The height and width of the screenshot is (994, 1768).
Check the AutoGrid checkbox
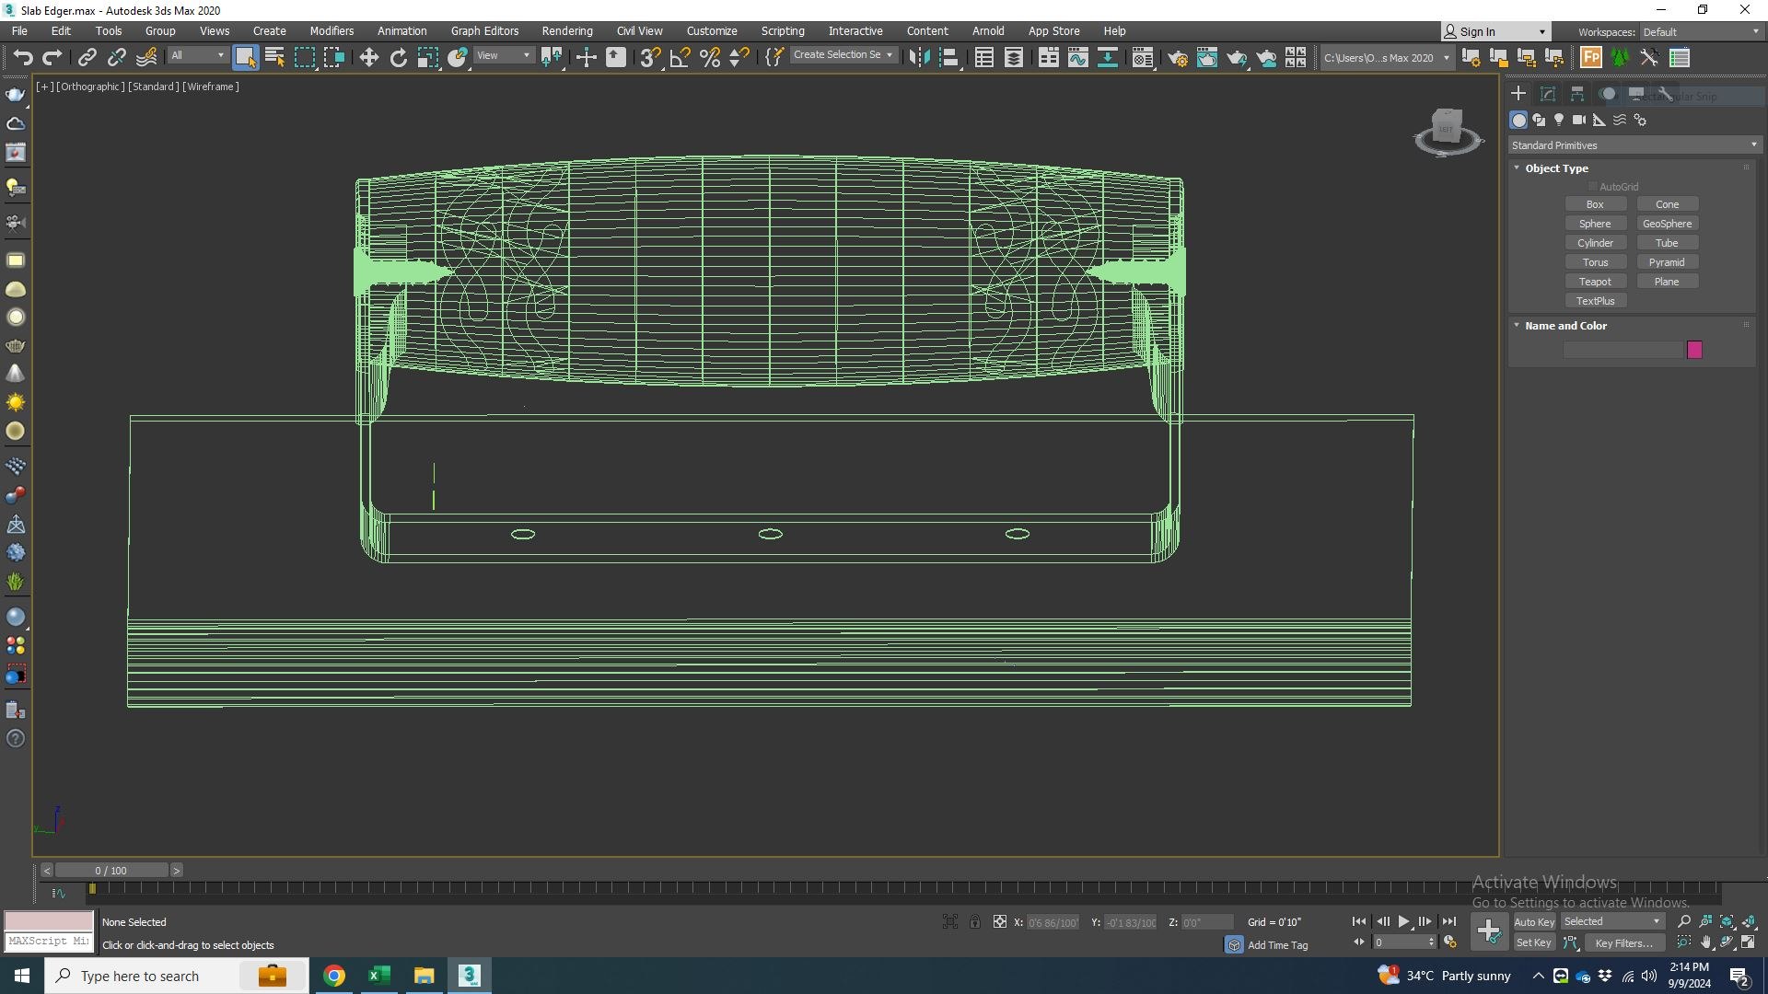coord(1593,187)
